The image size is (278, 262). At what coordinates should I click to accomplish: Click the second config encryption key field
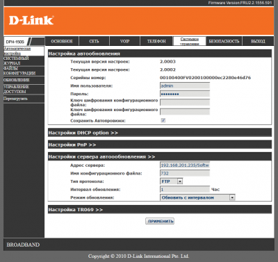click(185, 111)
